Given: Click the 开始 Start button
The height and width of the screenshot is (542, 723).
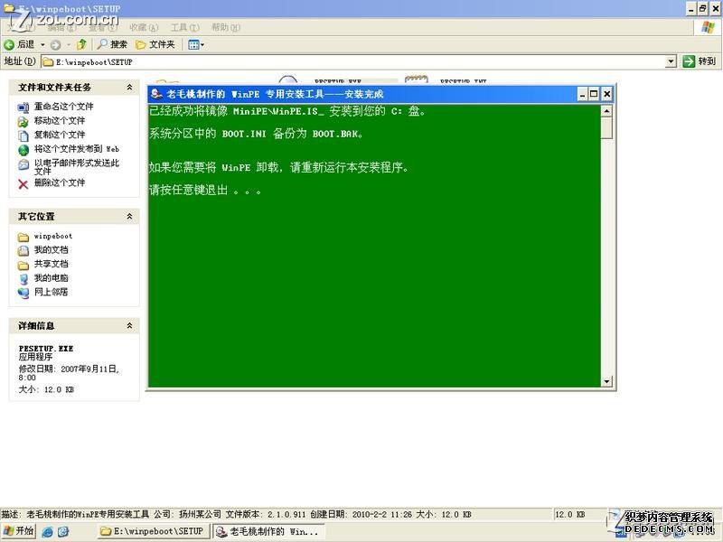Looking at the screenshot, I should click(x=18, y=531).
